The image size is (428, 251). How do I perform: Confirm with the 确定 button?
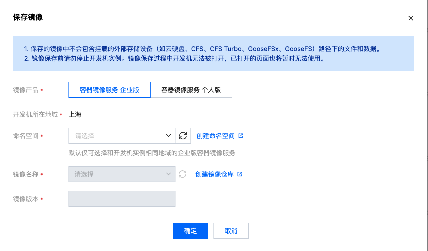[x=190, y=231]
